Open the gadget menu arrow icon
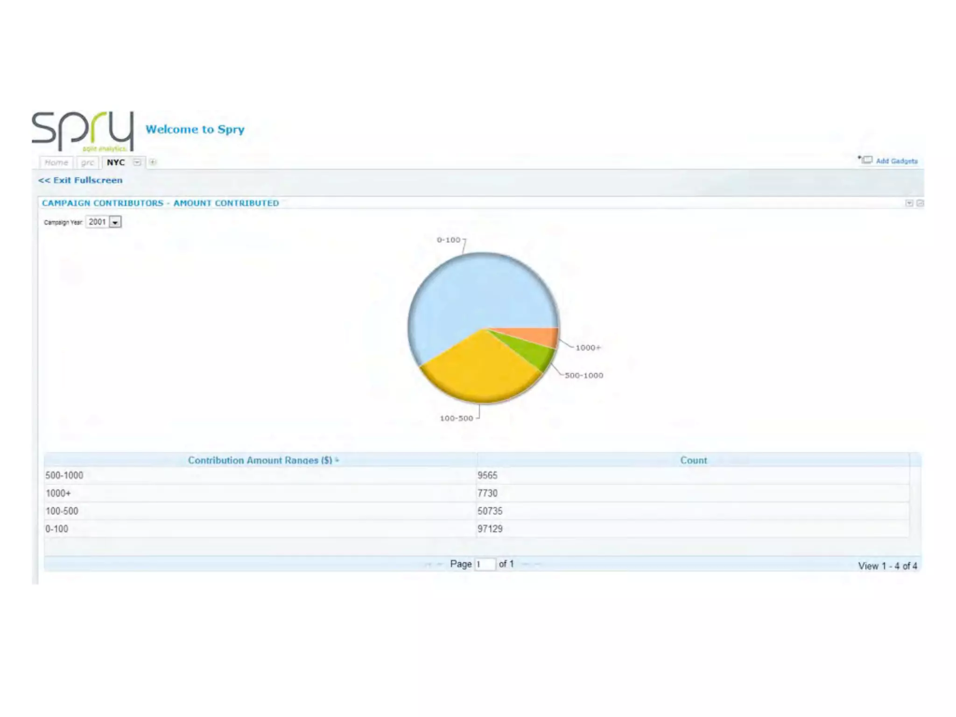Viewport: 956px width, 717px height. [909, 203]
